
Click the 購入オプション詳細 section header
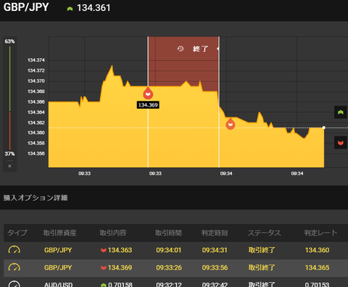[36, 198]
